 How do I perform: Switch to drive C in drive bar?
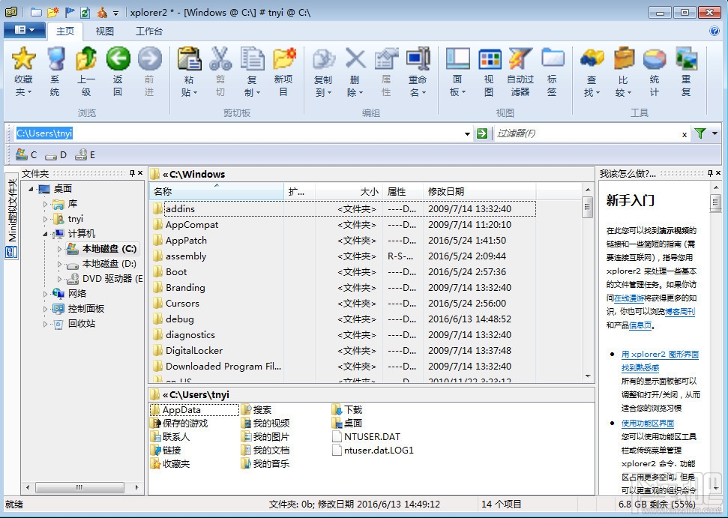[x=26, y=154]
